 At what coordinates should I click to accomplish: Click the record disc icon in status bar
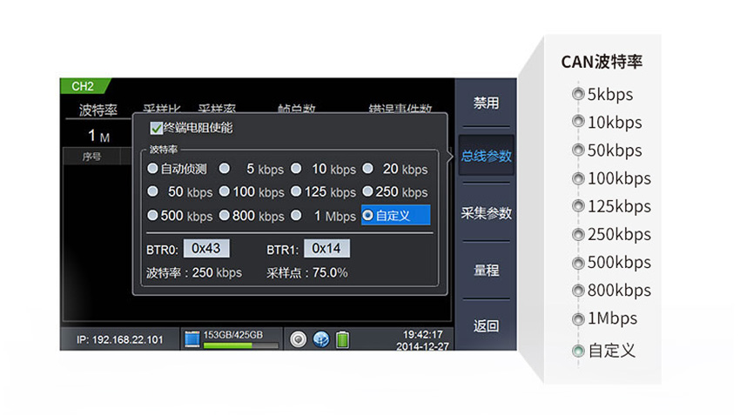point(299,338)
